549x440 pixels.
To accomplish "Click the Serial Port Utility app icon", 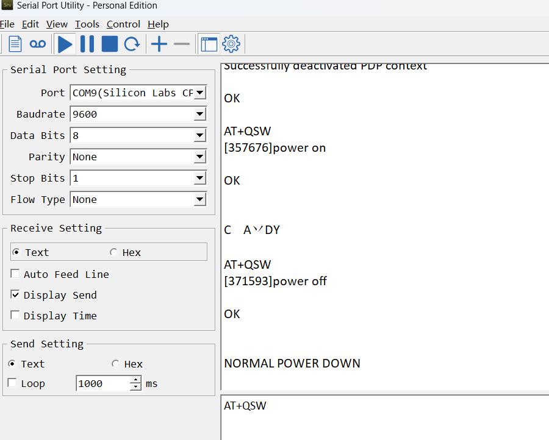I will 7,5.
